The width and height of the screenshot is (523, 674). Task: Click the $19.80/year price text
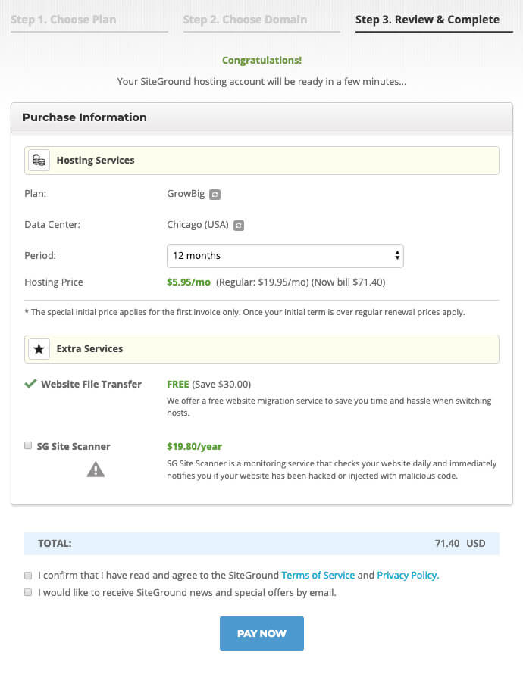pyautogui.click(x=194, y=446)
